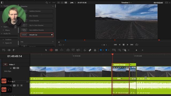Disable the Video 1 track visibility
Image resolution: width=171 pixels, height=96 pixels.
tap(18, 68)
